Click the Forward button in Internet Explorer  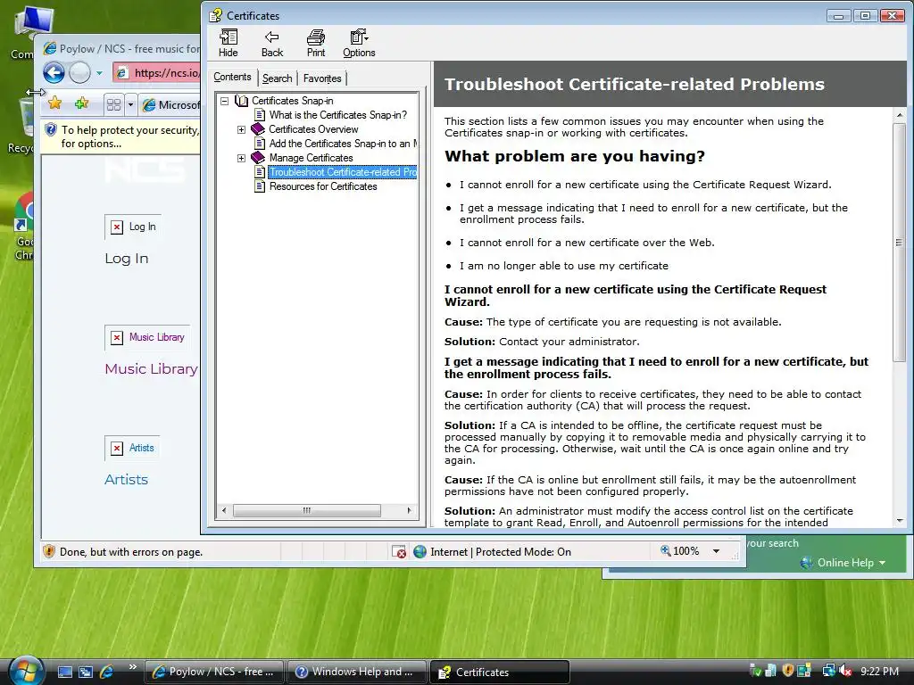pyautogui.click(x=79, y=73)
